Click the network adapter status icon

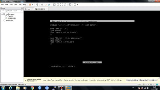[x=143, y=84]
